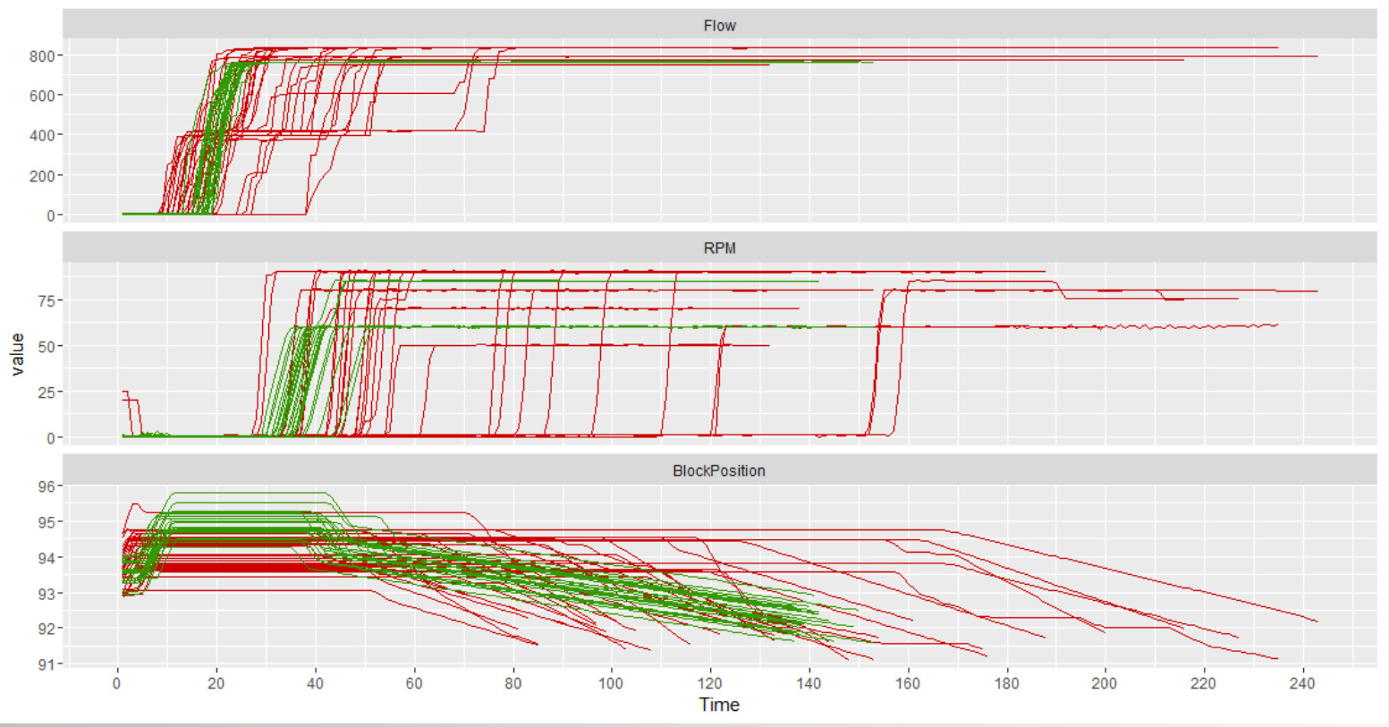This screenshot has width=1389, height=727.
Task: Click the 80 tick label on Time axis
Action: [512, 683]
